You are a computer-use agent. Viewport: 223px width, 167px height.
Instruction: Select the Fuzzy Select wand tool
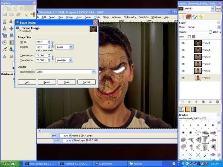point(26,15)
